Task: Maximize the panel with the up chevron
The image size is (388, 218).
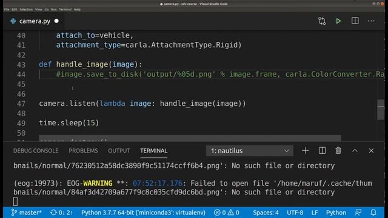Action: [355, 151]
